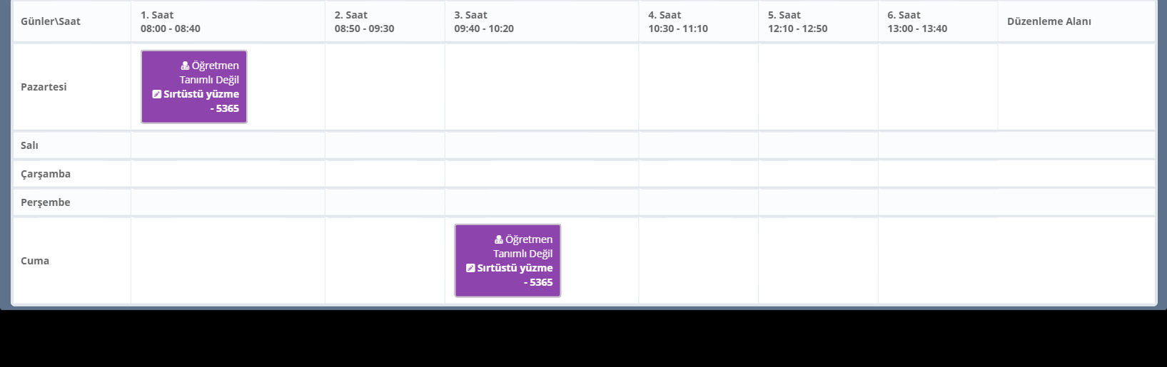Click edit icon beside Monday's Sırtüstü yüzme
The height and width of the screenshot is (367, 1167).
157,94
